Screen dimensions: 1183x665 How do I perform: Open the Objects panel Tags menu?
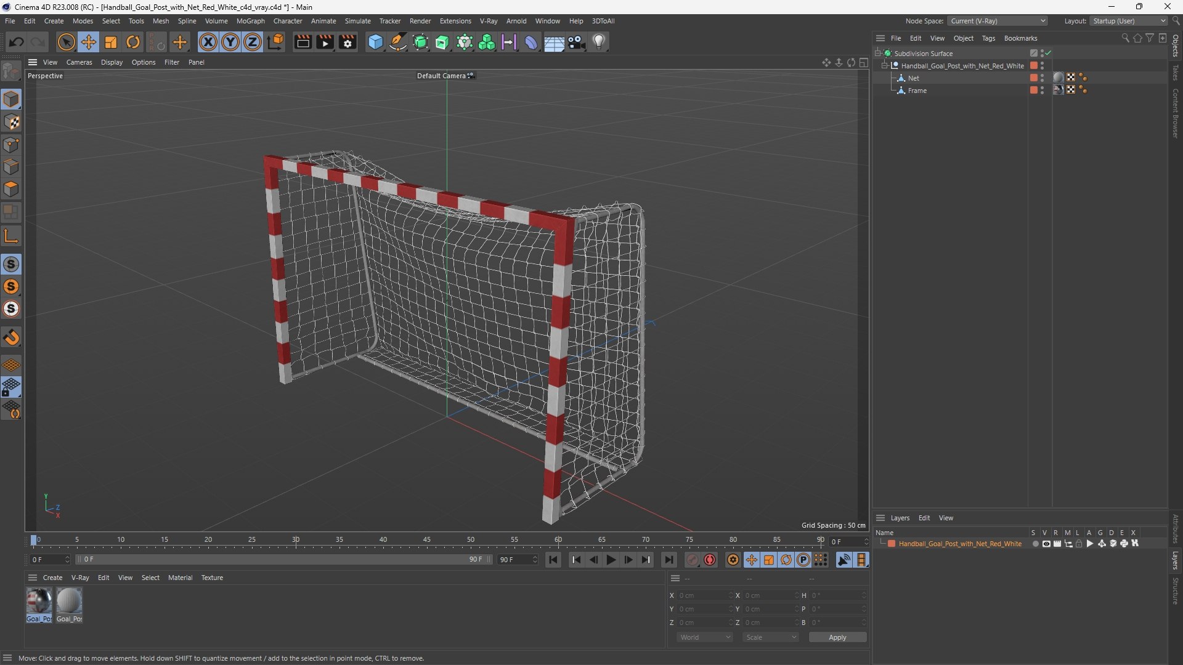988,38
